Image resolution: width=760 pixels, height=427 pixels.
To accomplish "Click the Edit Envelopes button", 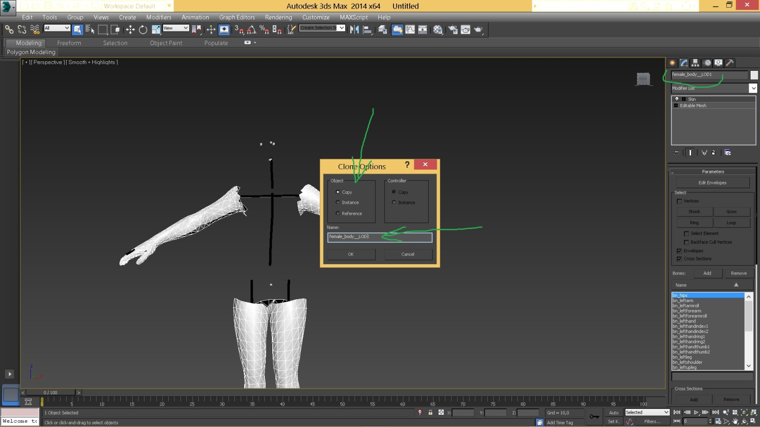I will pyautogui.click(x=712, y=183).
